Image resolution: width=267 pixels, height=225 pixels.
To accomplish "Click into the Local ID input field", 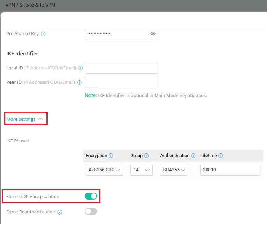I will click(x=121, y=68).
